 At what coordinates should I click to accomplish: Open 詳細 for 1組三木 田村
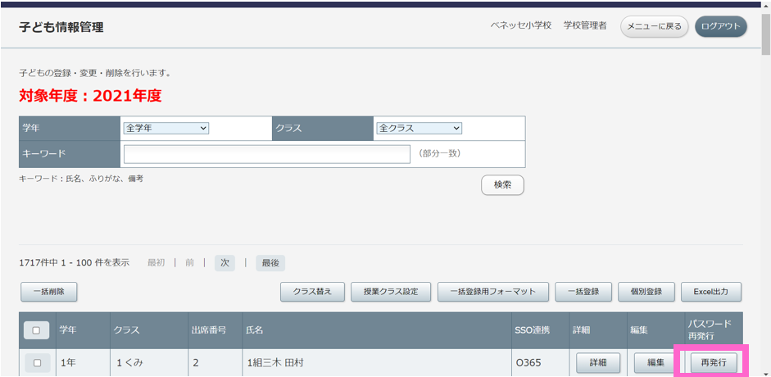click(x=598, y=363)
